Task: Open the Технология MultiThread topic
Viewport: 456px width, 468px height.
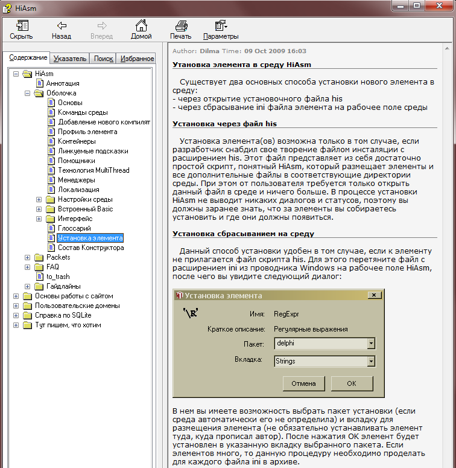Action: pyautogui.click(x=93, y=170)
